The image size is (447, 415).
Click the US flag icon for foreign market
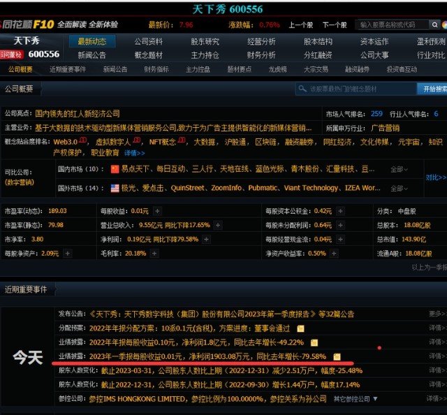(115, 188)
